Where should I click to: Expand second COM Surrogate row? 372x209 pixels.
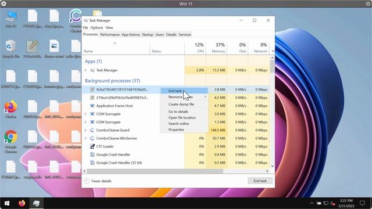(x=85, y=122)
